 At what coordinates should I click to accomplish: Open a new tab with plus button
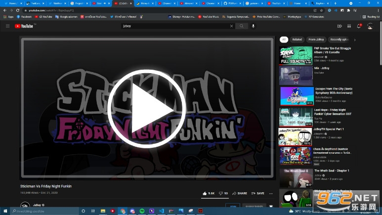point(335,3)
